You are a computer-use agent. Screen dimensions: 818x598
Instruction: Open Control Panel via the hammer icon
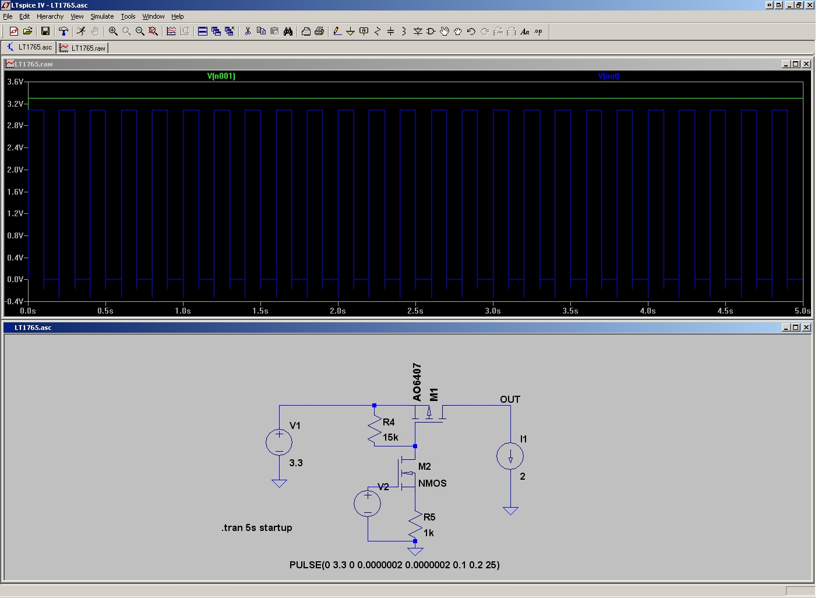64,31
